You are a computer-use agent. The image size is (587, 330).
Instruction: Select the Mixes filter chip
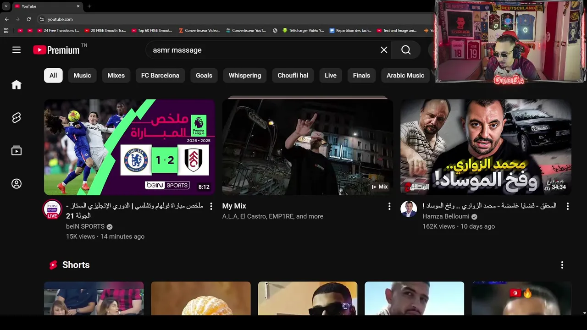(116, 76)
